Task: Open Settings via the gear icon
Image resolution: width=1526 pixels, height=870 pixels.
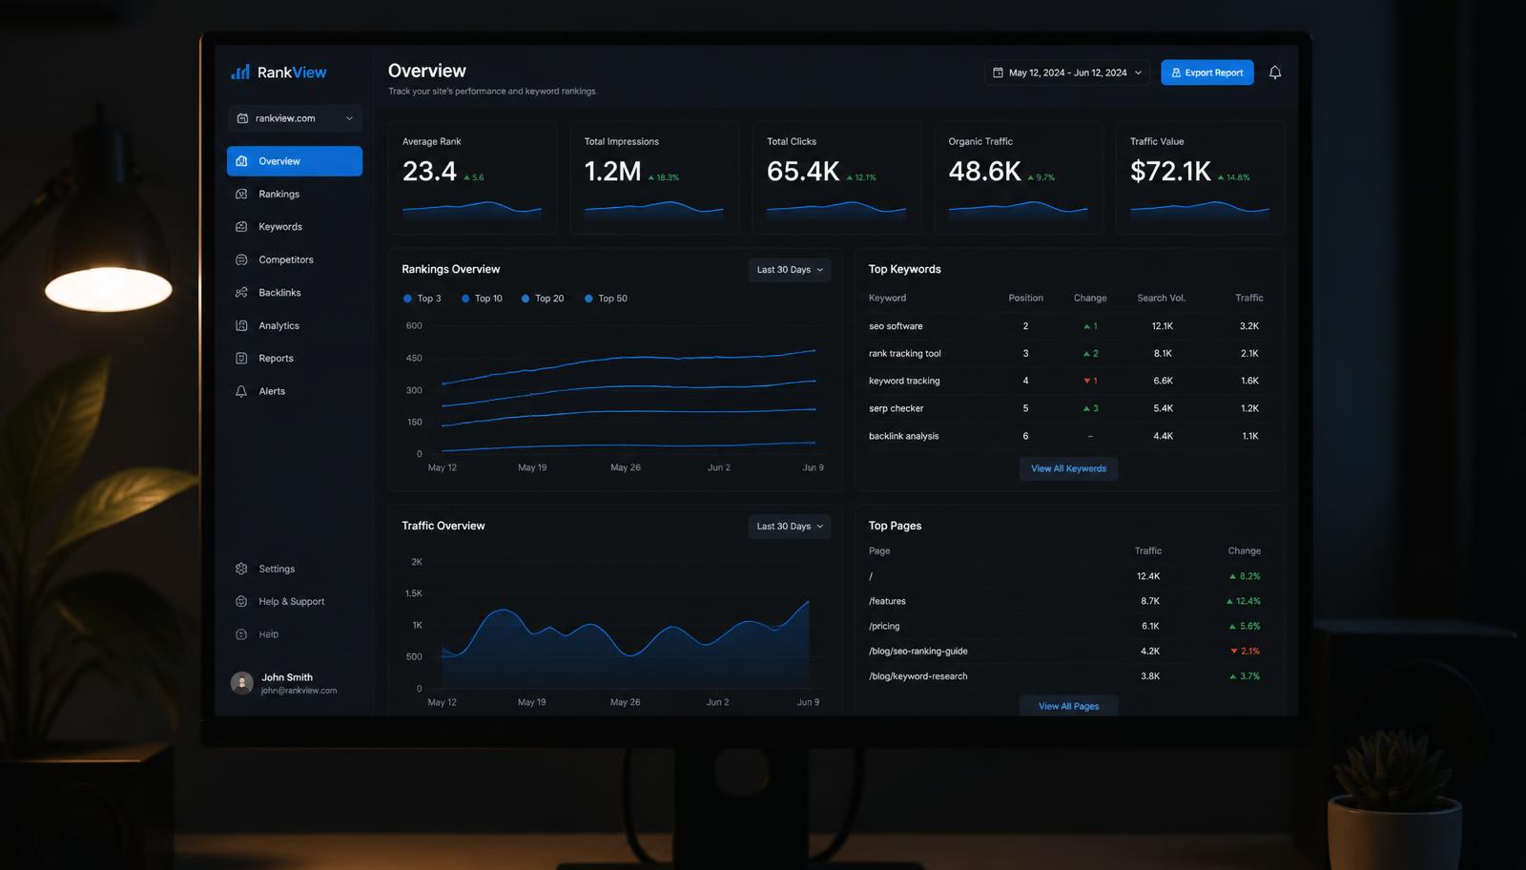Action: tap(241, 569)
